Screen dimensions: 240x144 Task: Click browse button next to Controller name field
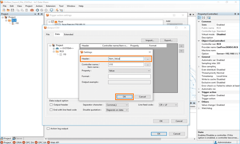148,65
